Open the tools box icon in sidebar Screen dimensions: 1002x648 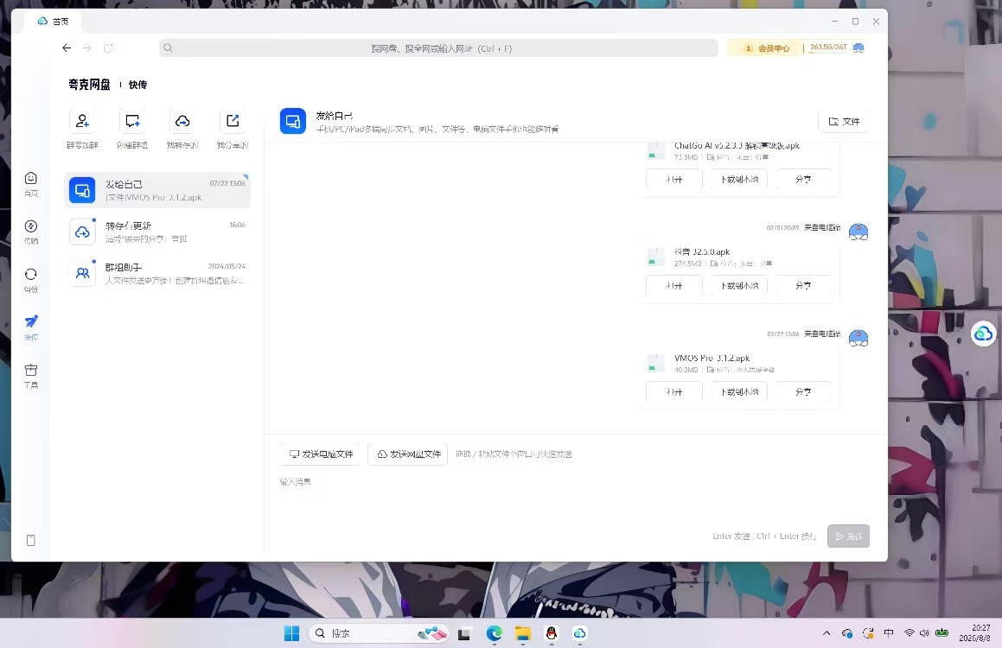30,370
